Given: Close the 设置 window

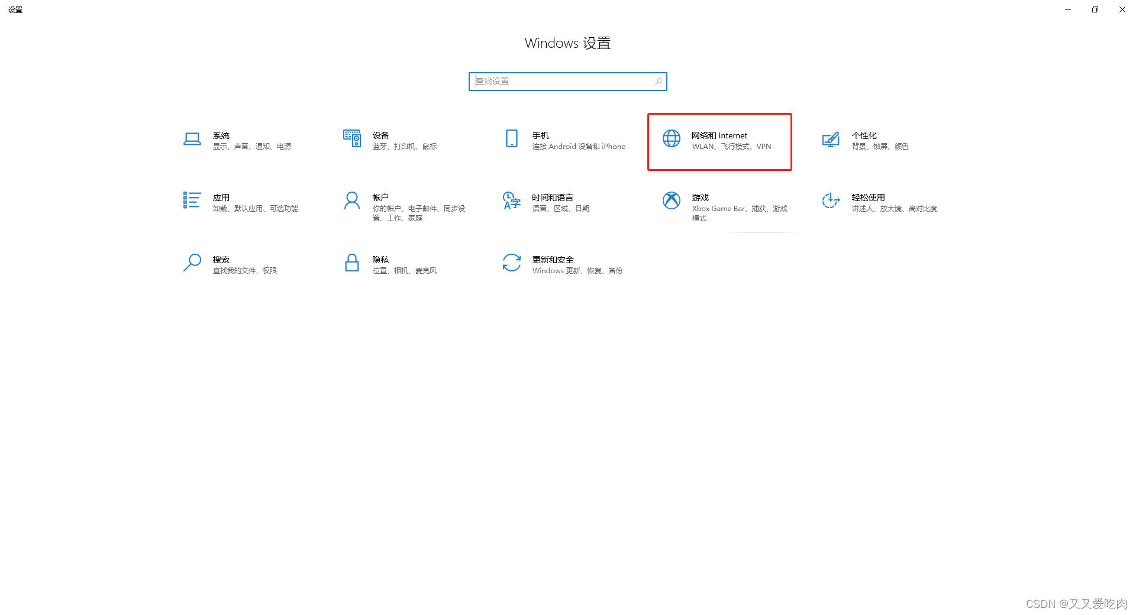Looking at the screenshot, I should pyautogui.click(x=1122, y=9).
